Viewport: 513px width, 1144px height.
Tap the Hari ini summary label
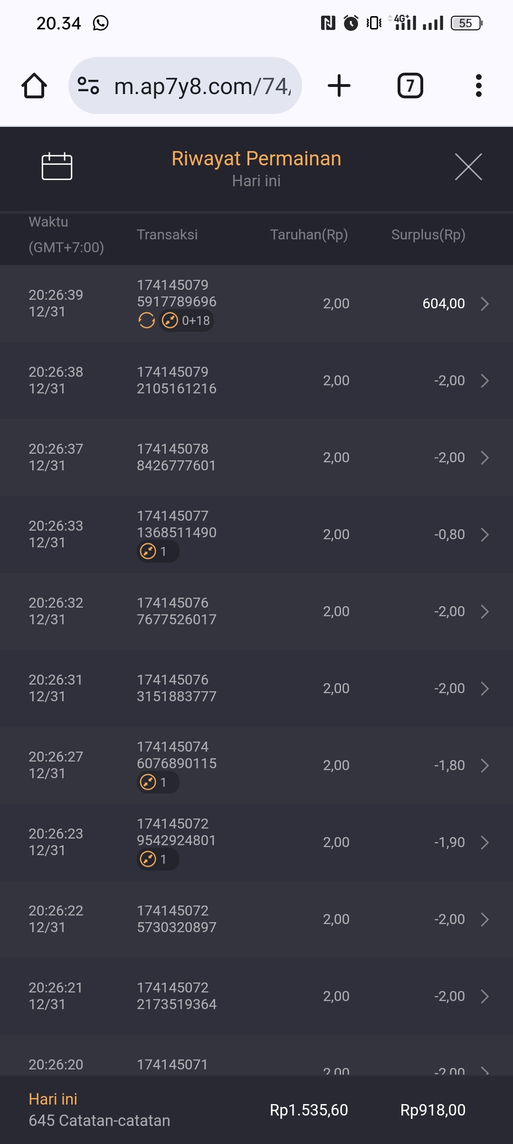pos(53,1099)
